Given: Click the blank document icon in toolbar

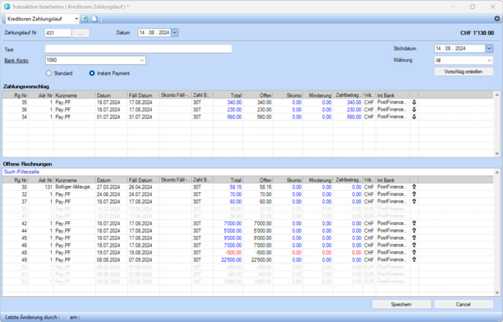Looking at the screenshot, I should [x=94, y=18].
